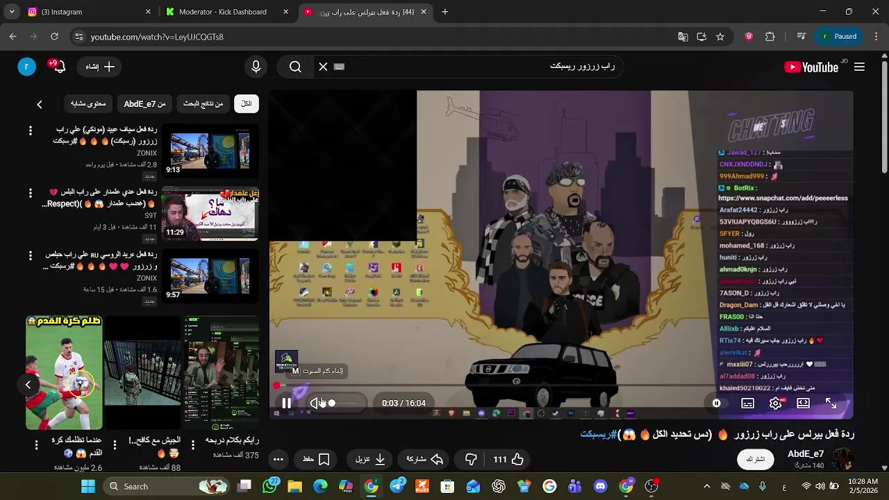
Task: Open the Windows Start menu
Action: coord(88,486)
